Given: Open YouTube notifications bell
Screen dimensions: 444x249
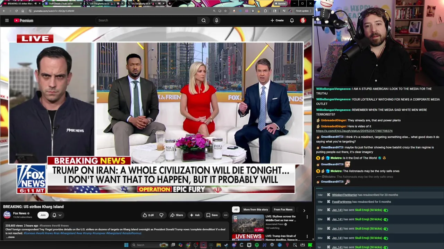Looking at the screenshot, I should pos(292,20).
